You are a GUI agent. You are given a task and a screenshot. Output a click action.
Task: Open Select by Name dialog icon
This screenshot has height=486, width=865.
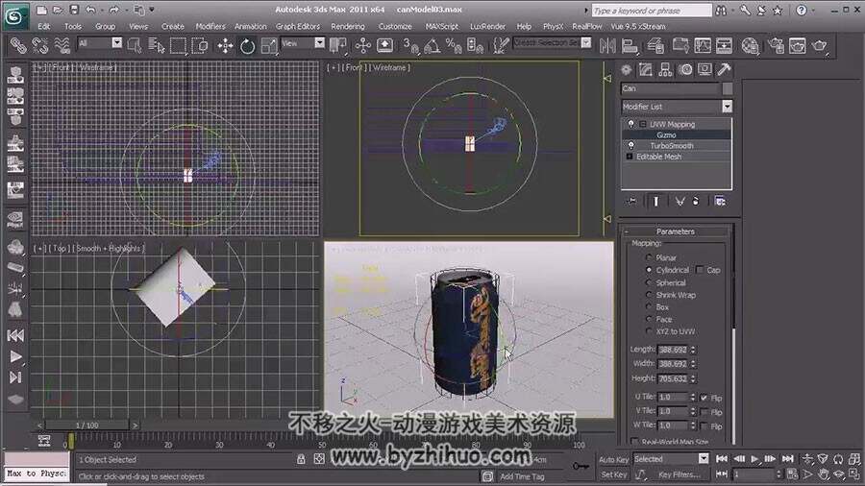pos(157,46)
